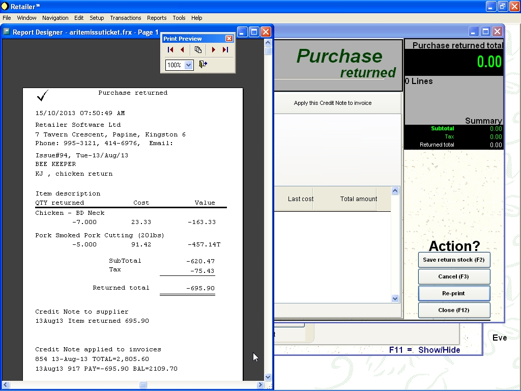Open the Transactions menu
This screenshot has height=391, width=521.
[126, 18]
